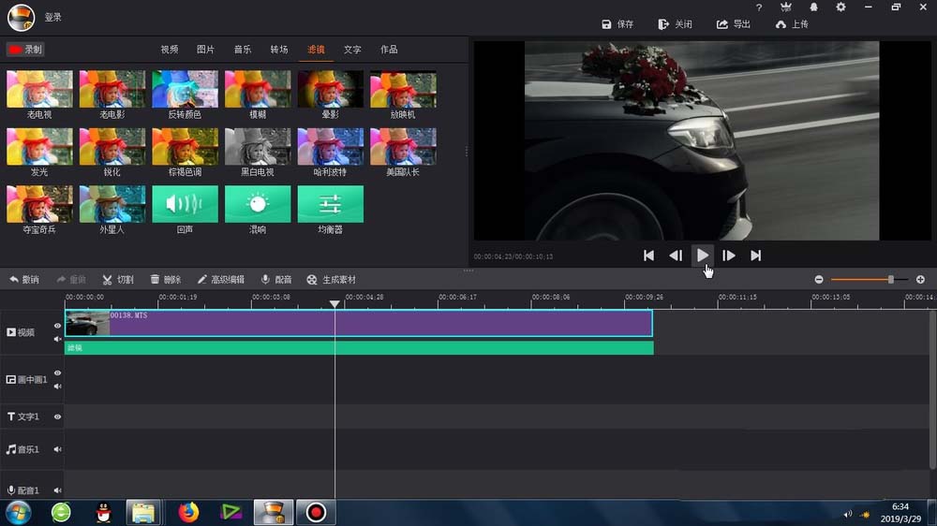Step back one frame
The image size is (937, 526).
click(x=676, y=256)
